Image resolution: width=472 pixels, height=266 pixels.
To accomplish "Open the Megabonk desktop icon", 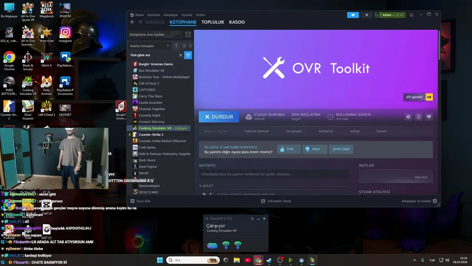I will (46, 10).
